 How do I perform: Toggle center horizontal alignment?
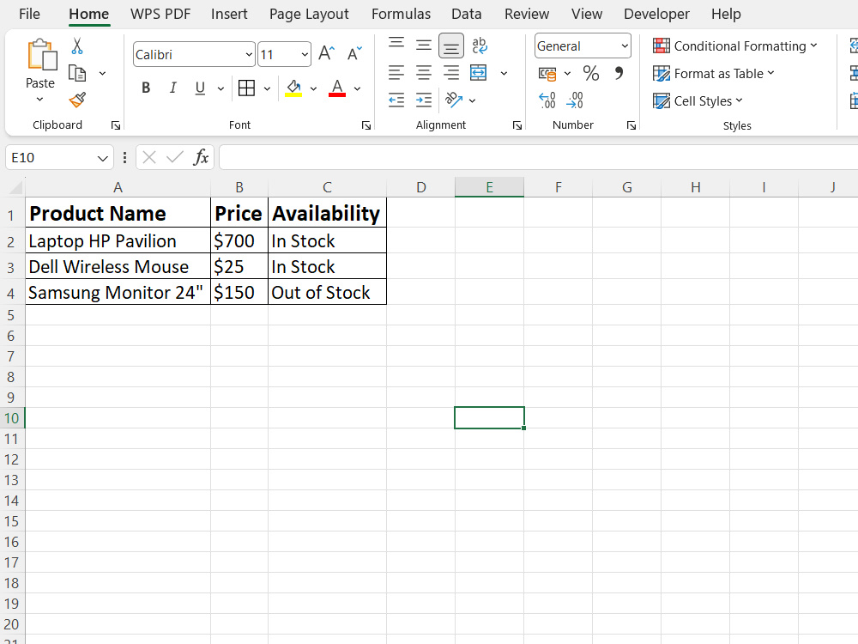pos(424,72)
